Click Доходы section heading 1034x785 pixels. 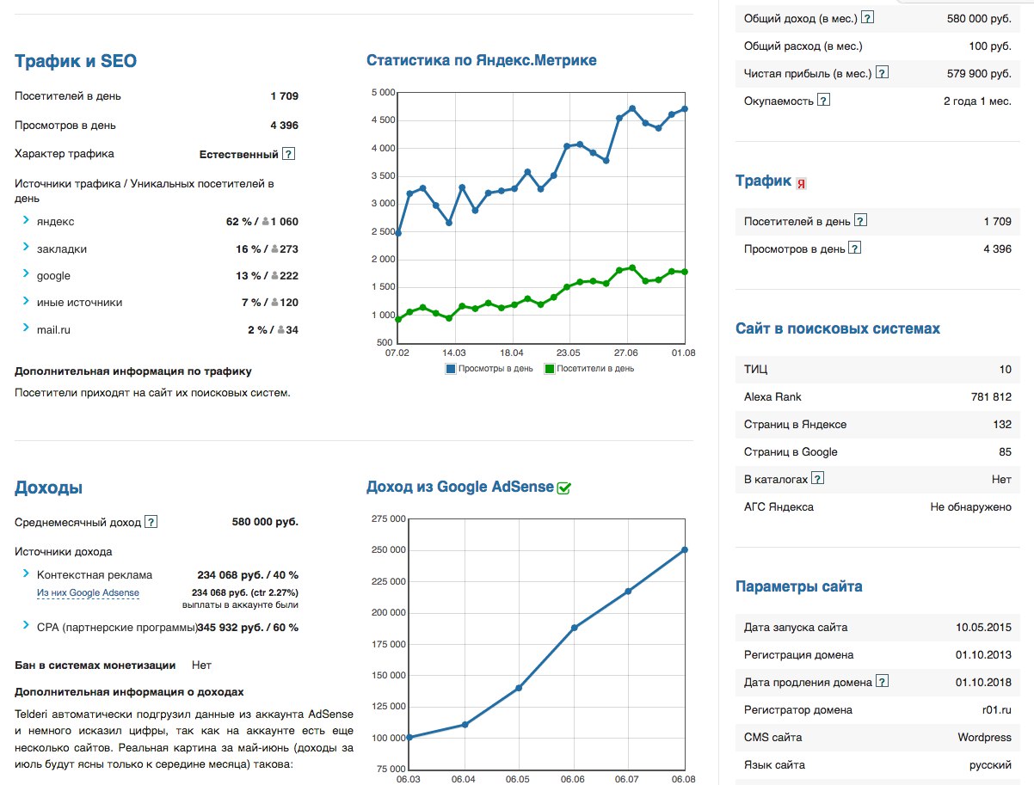(49, 488)
